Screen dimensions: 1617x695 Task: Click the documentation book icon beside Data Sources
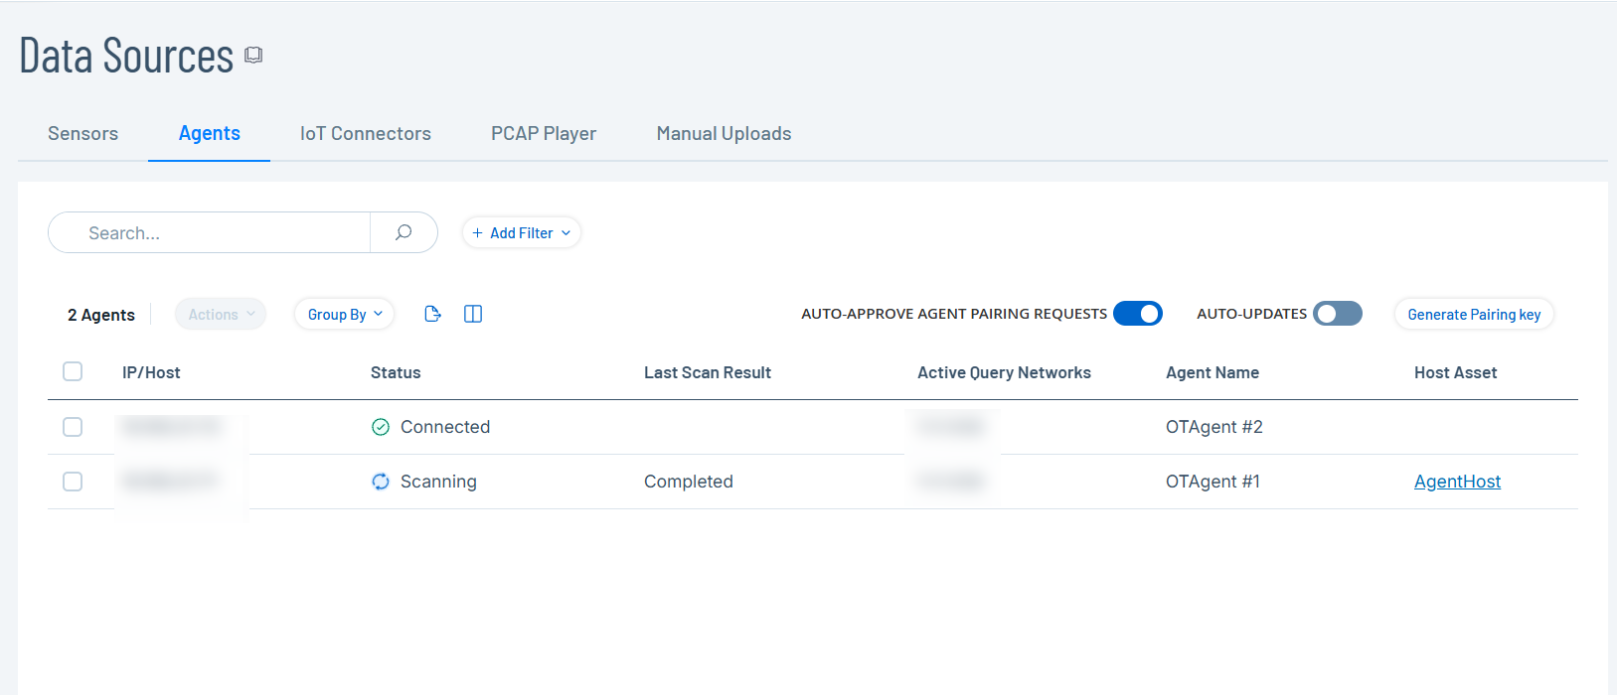pos(253,56)
